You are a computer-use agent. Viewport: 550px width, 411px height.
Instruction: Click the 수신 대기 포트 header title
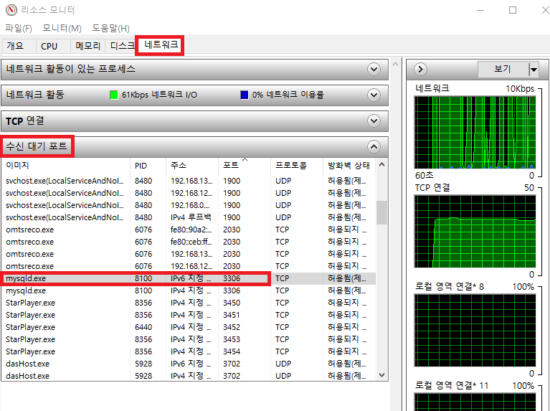pos(37,146)
